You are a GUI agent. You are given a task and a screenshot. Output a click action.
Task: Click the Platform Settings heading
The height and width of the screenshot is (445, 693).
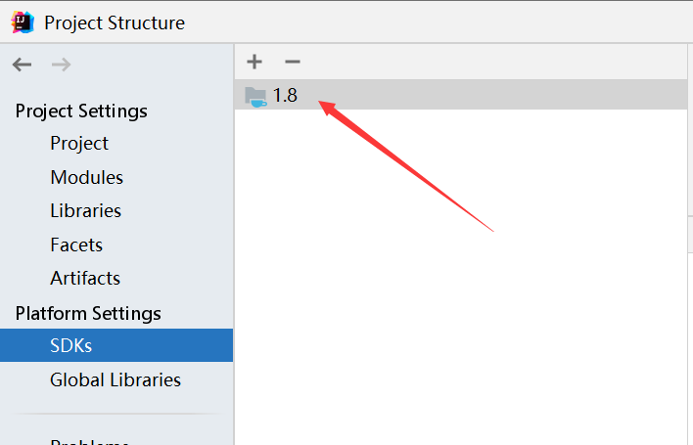(x=88, y=313)
